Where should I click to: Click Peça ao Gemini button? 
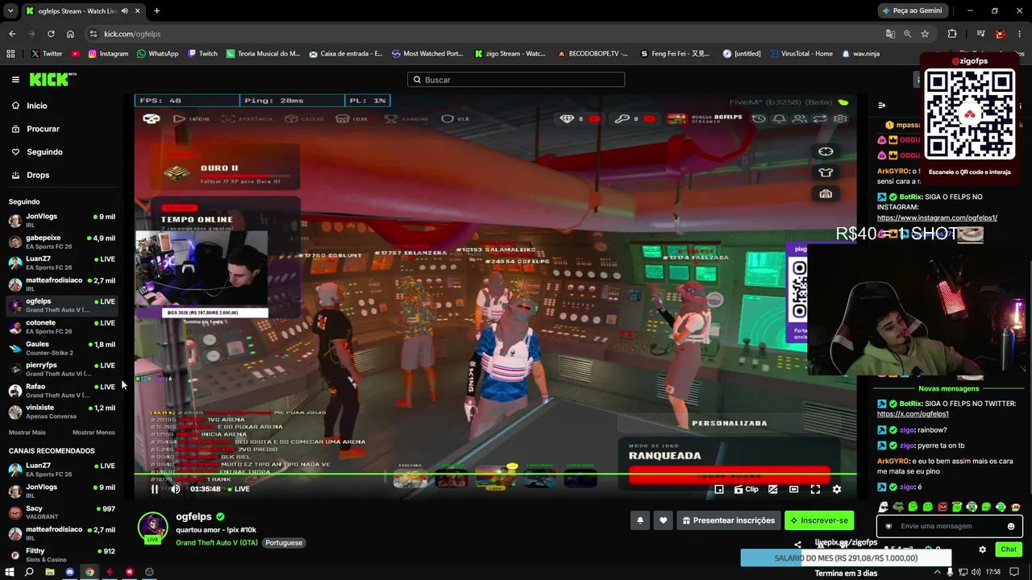coord(912,10)
